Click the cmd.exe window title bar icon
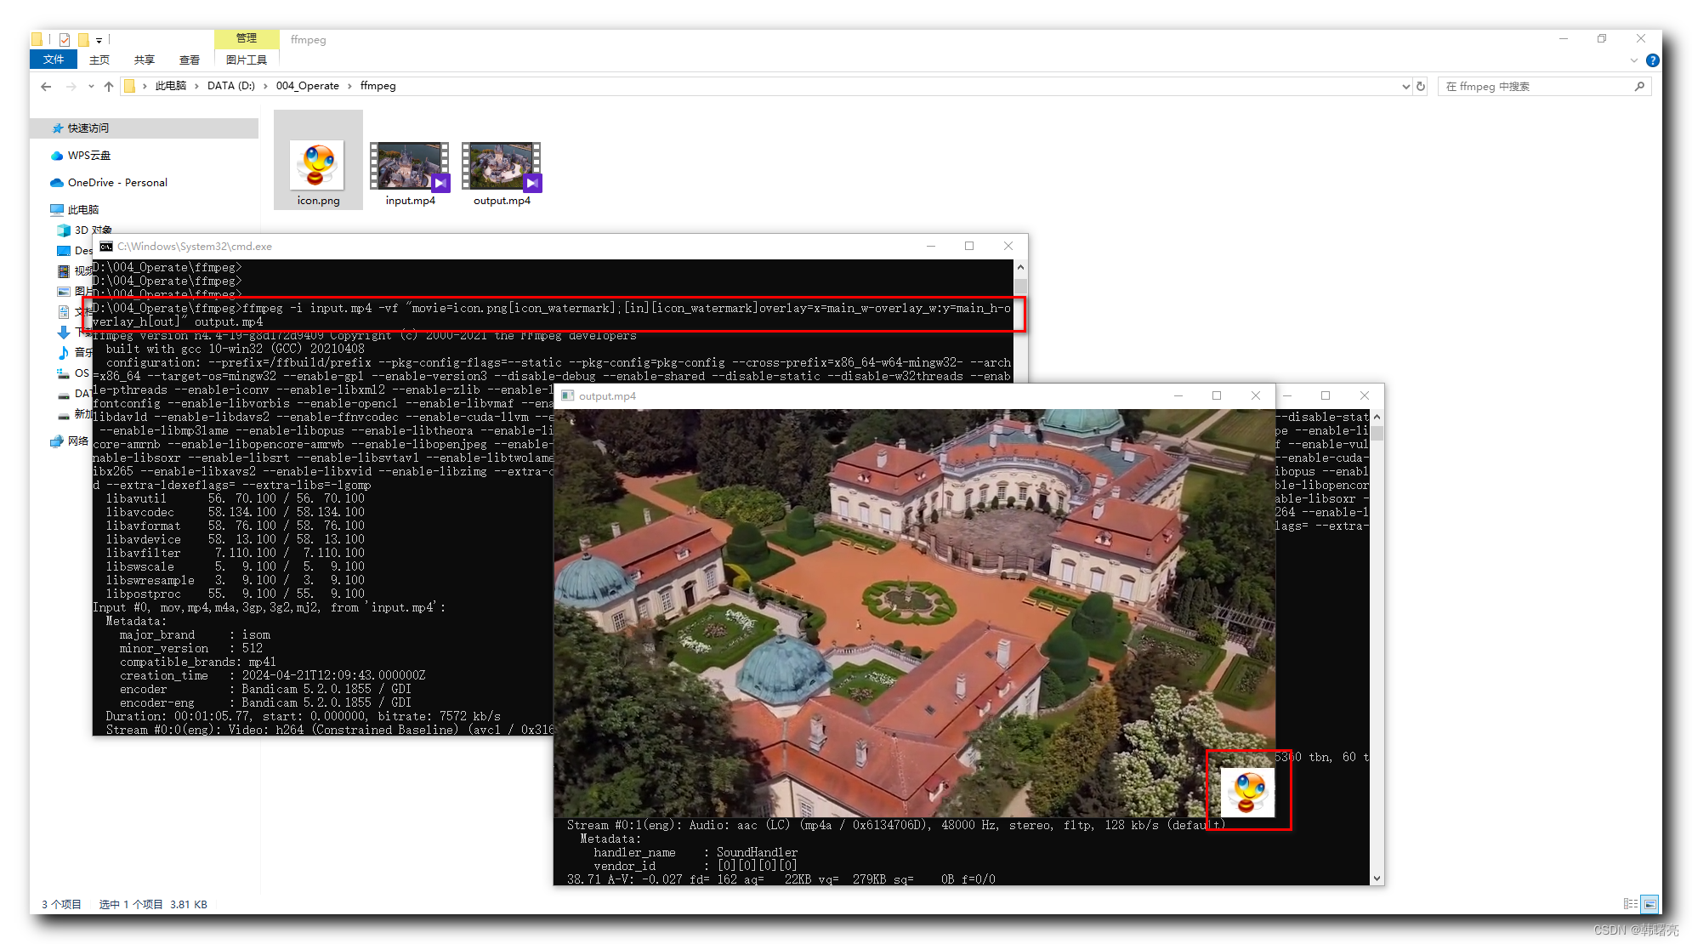The width and height of the screenshot is (1692, 944). [x=106, y=247]
